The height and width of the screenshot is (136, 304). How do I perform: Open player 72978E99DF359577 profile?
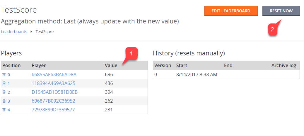coord(53,110)
